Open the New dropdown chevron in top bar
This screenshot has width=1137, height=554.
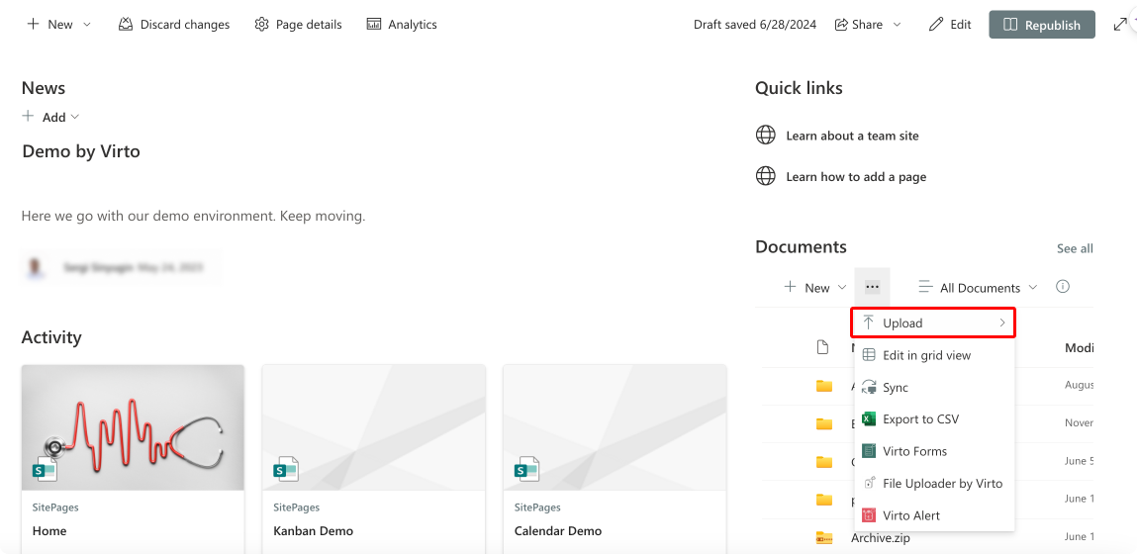[87, 25]
